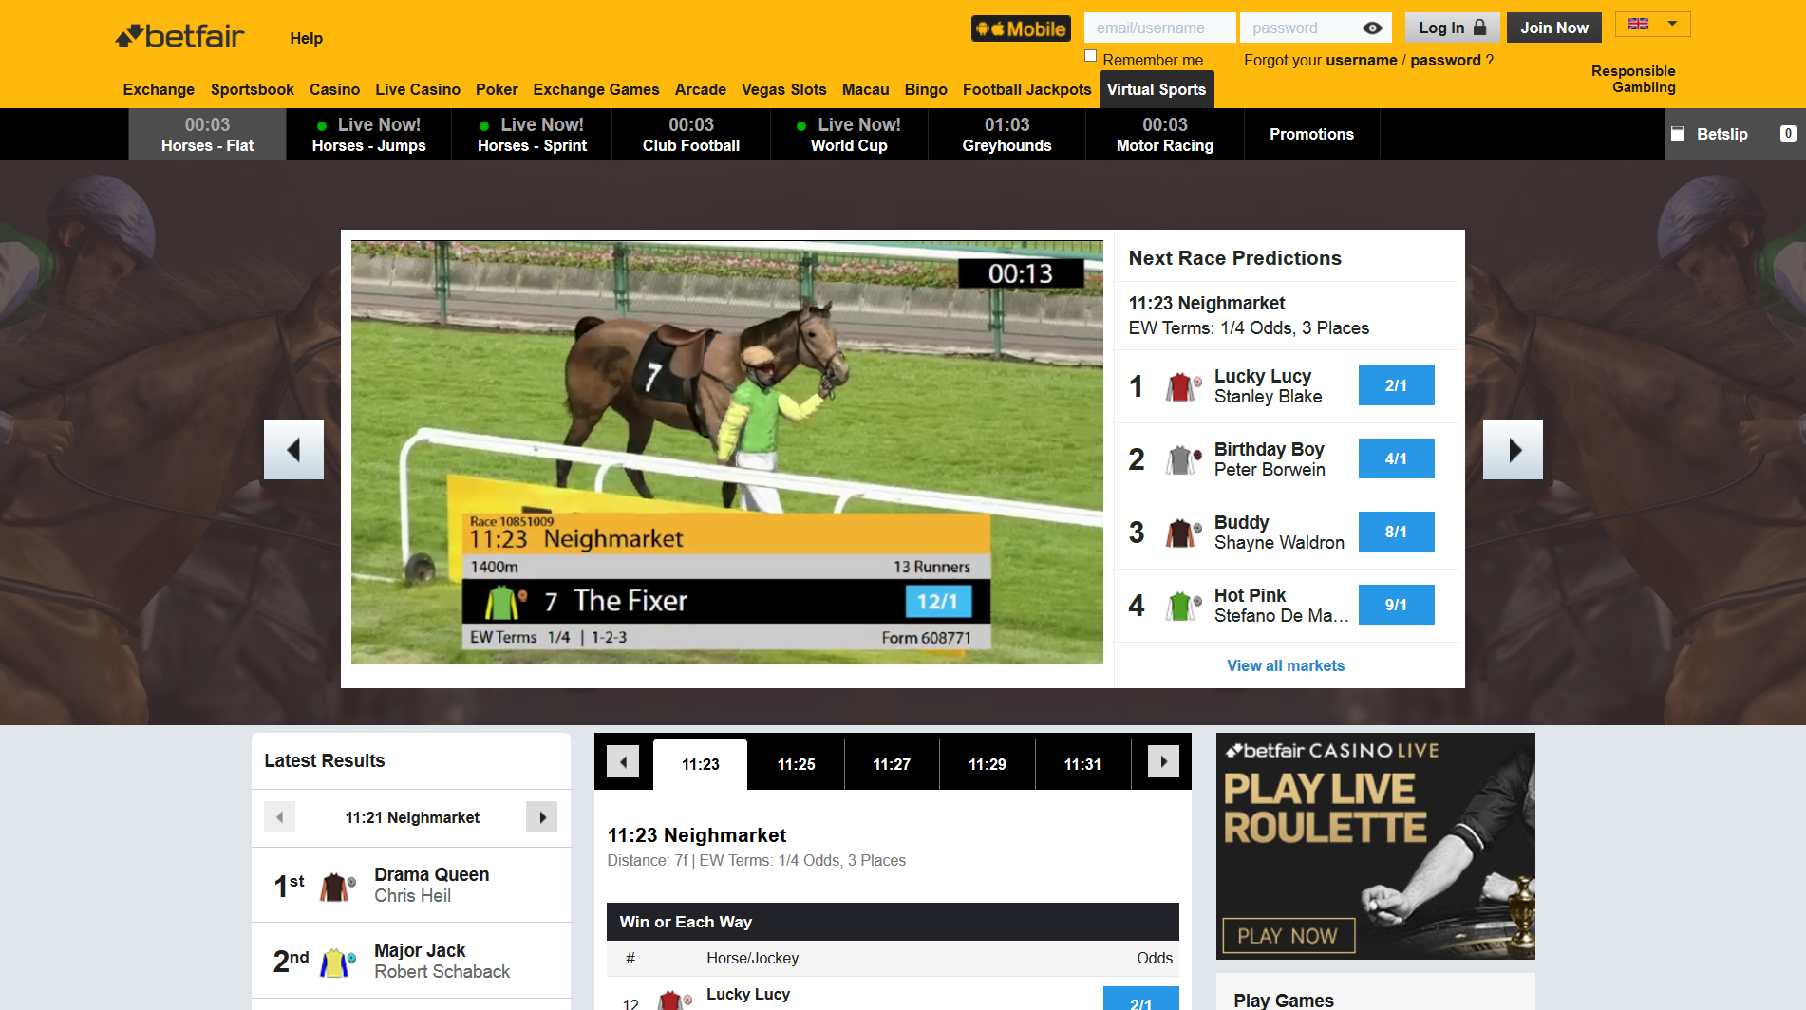Go to next result in Latest Results
The image size is (1806, 1010).
(542, 817)
